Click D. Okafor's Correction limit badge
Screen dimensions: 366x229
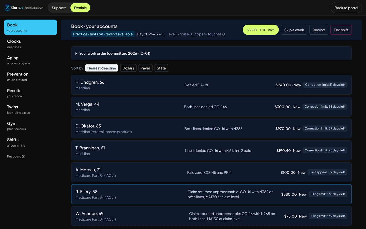325,128
